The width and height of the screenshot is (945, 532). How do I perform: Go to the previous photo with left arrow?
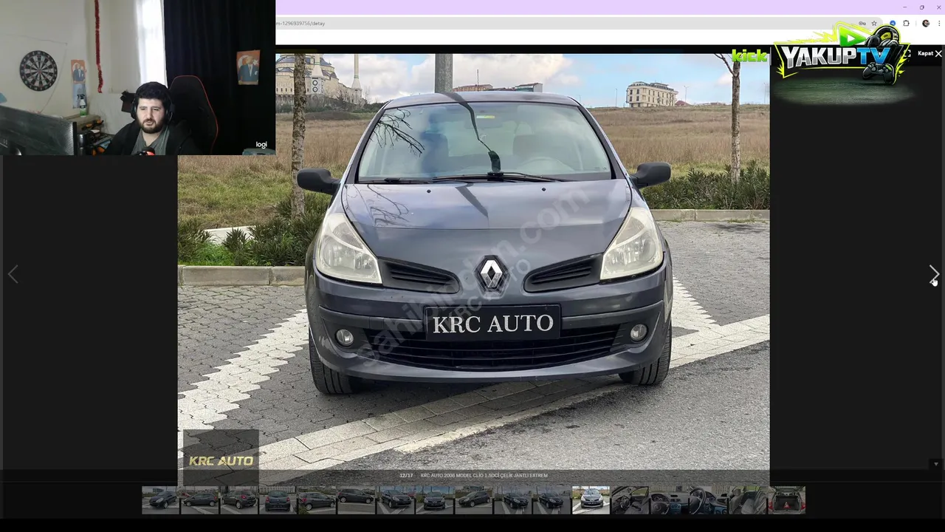pyautogui.click(x=13, y=274)
